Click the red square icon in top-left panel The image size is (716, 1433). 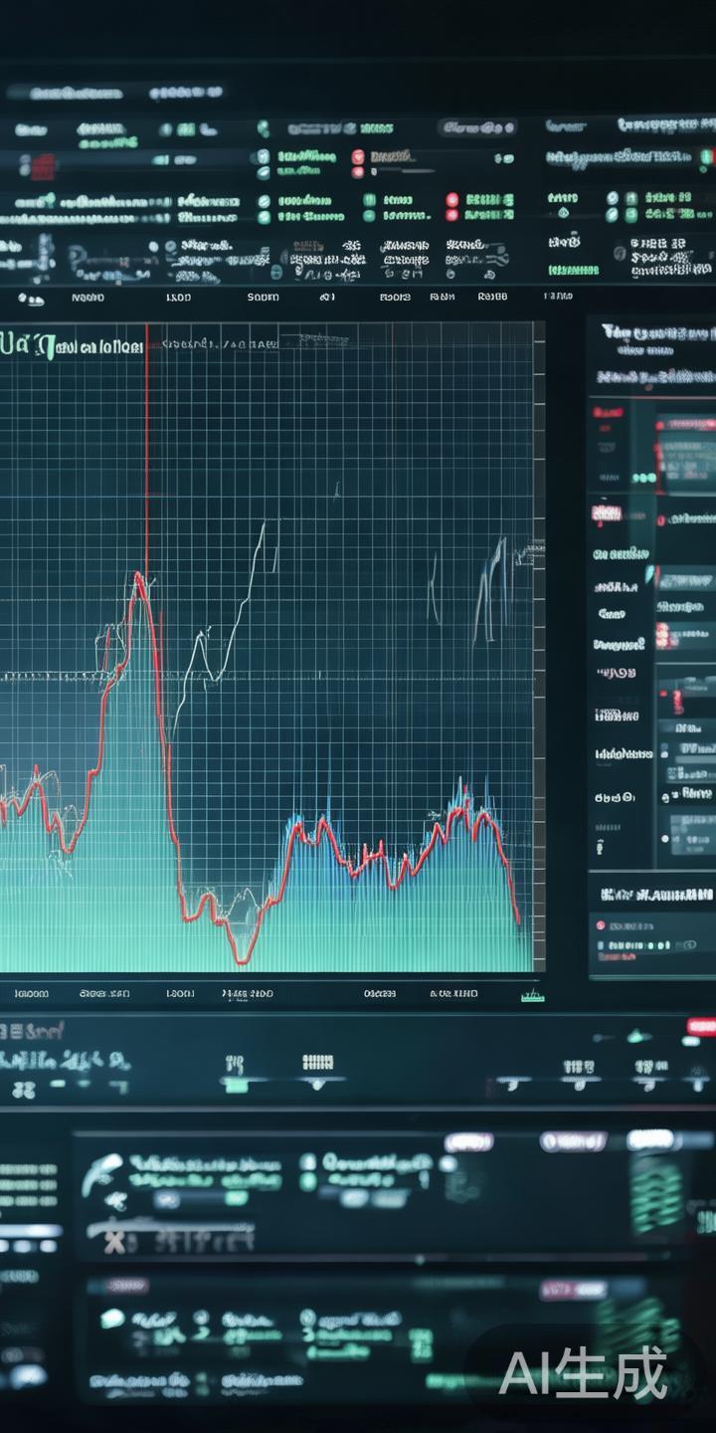pyautogui.click(x=42, y=166)
